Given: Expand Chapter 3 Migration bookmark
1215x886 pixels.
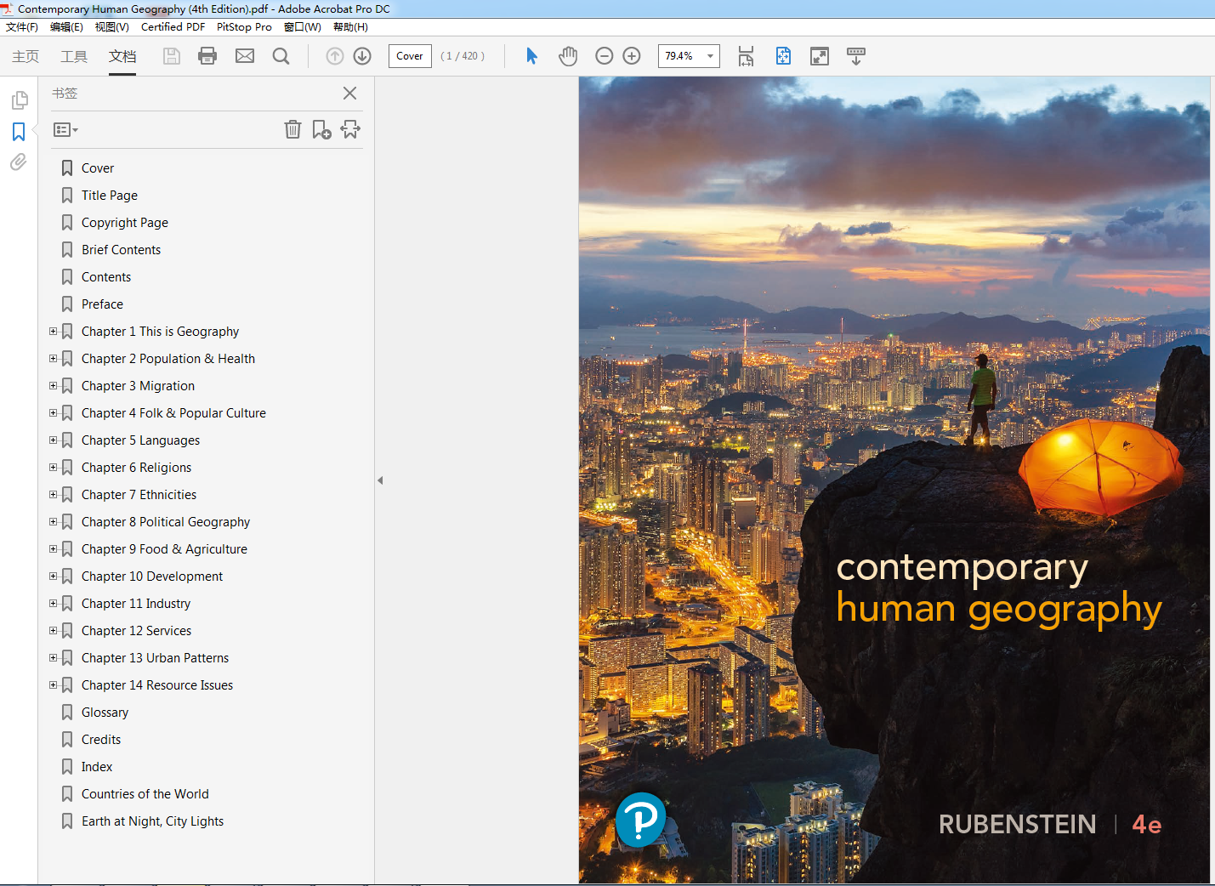Looking at the screenshot, I should 53,386.
